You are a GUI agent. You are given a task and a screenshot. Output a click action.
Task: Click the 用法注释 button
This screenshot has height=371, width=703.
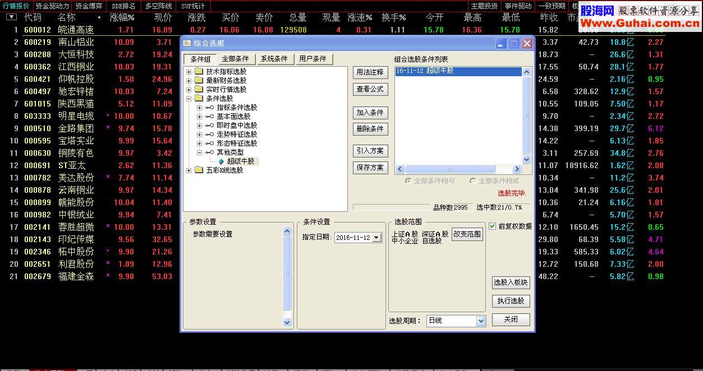(370, 72)
